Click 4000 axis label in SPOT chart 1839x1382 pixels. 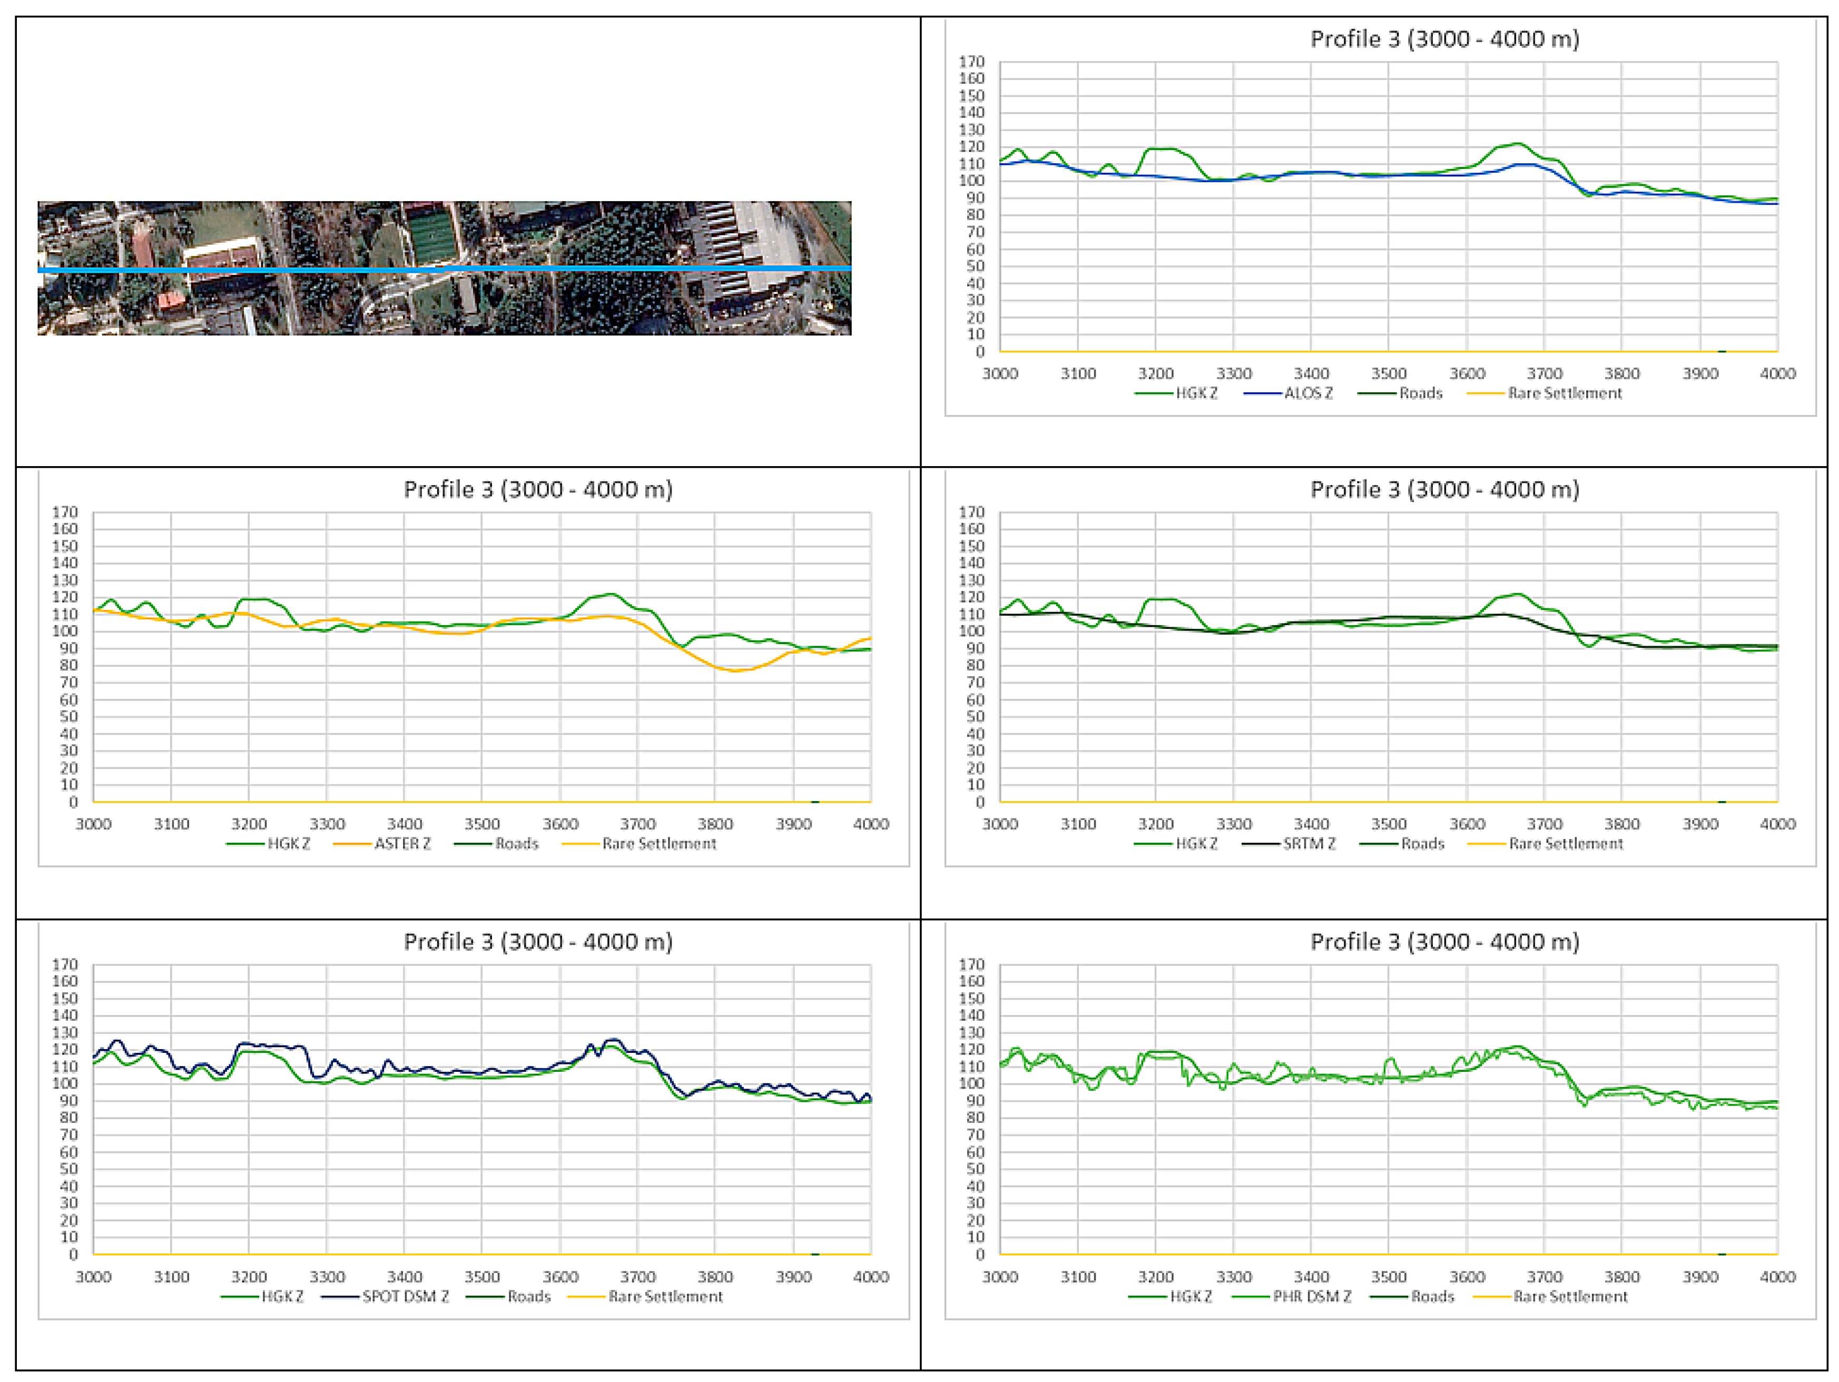870,1277
